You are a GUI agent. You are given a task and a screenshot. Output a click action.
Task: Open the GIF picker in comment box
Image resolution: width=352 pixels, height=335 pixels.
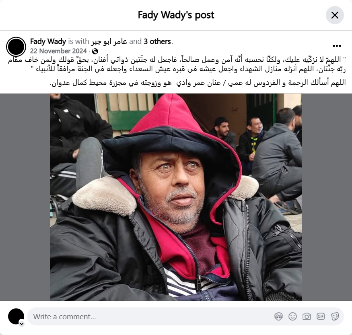click(321, 316)
